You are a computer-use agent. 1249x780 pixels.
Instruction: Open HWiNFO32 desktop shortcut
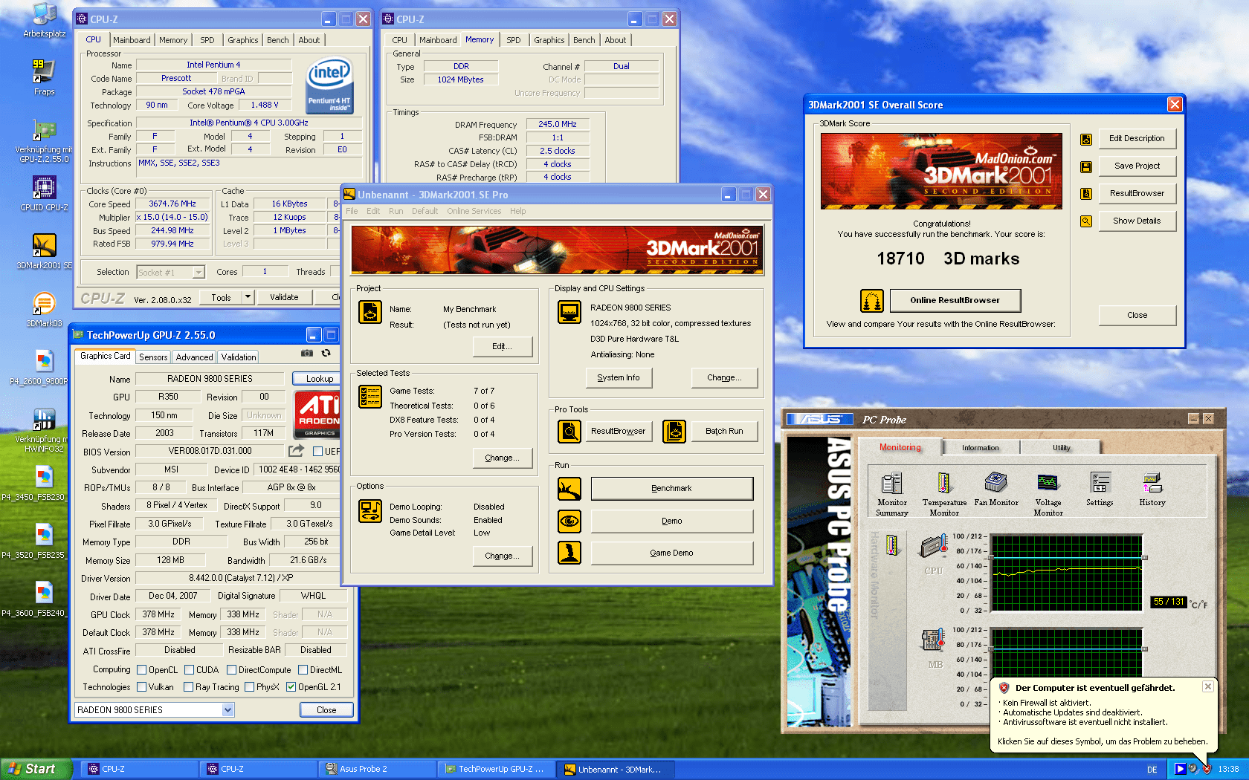[44, 431]
